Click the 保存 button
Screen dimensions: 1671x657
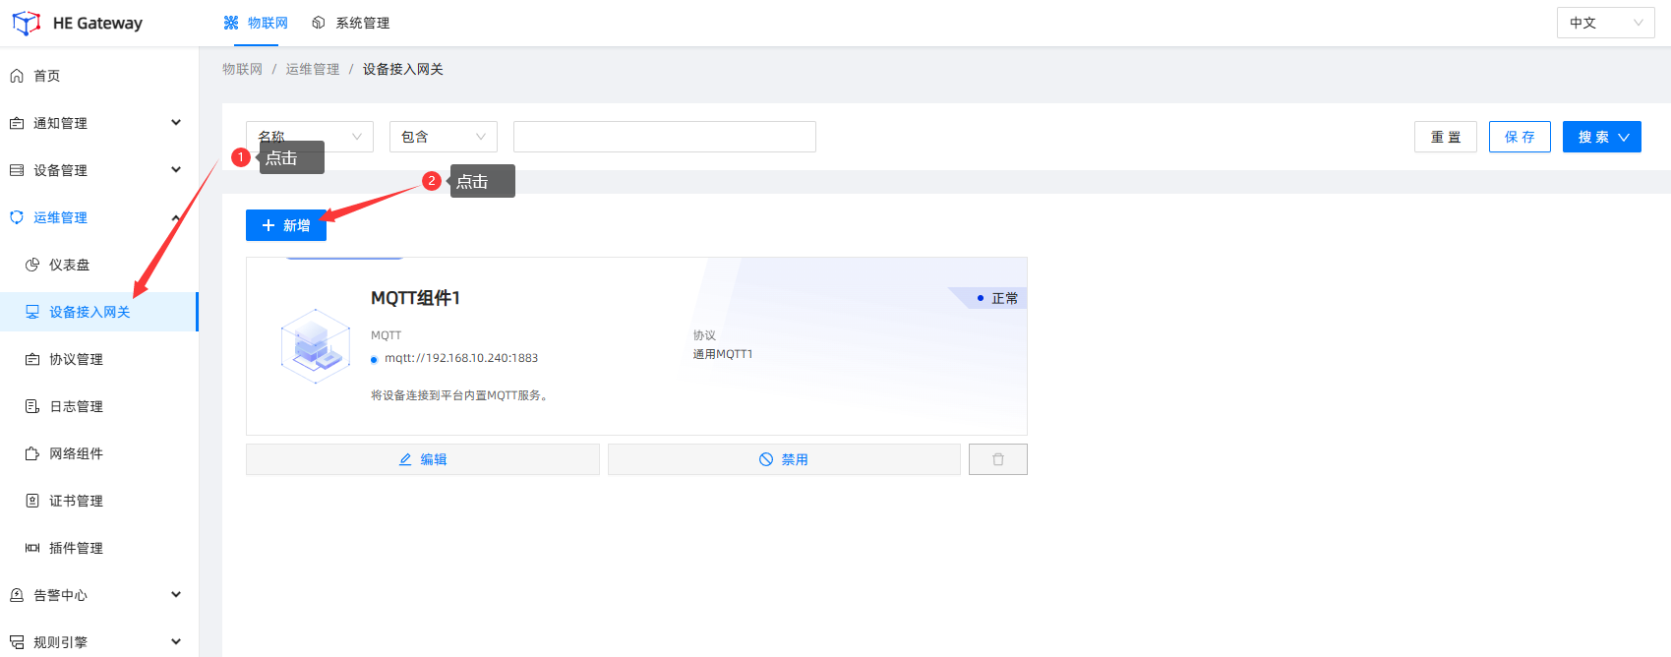pyautogui.click(x=1520, y=137)
